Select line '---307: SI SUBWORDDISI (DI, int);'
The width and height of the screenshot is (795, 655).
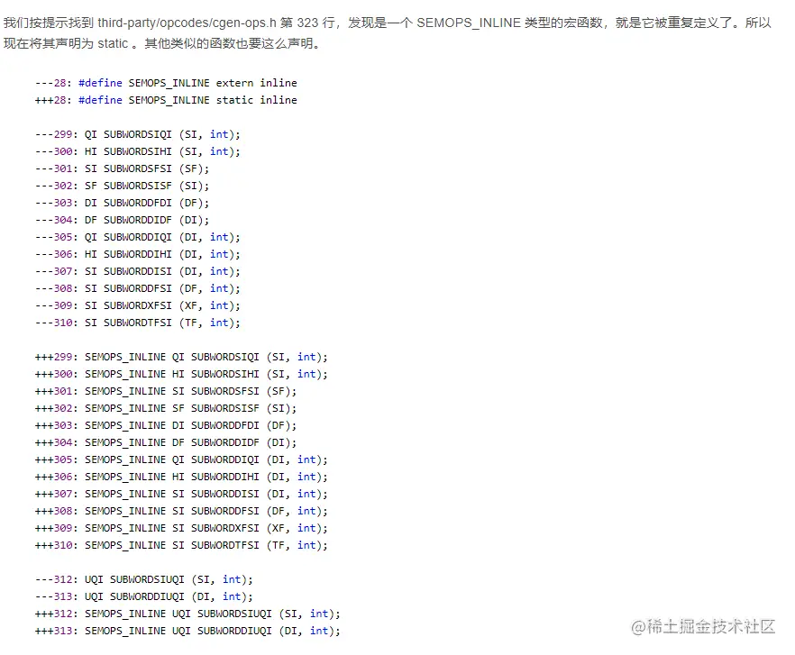137,272
